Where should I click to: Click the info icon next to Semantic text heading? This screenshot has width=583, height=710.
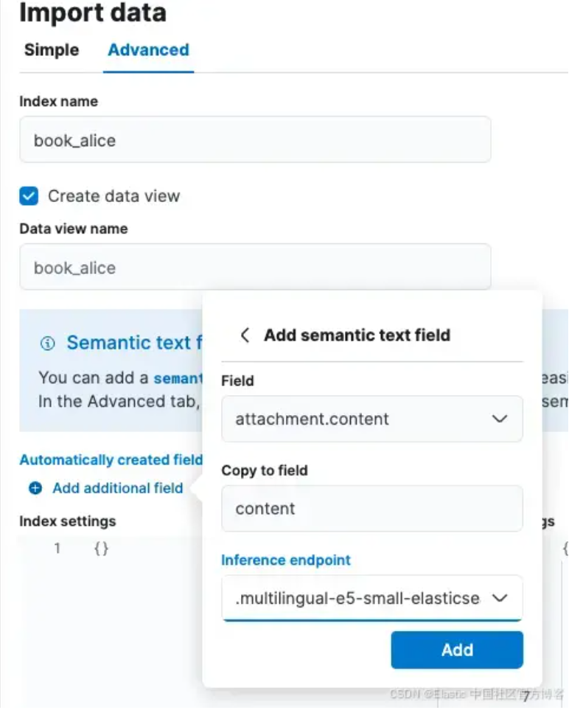coord(48,344)
